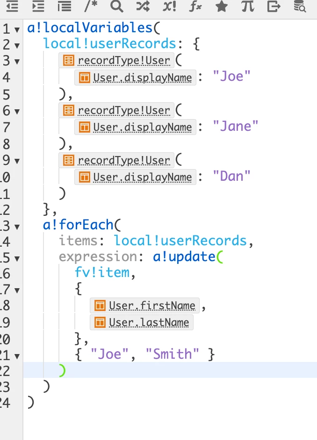Collapse line 2 local!userRecords fold arrow
Screen dimensions: 317x440
pyautogui.click(x=17, y=45)
